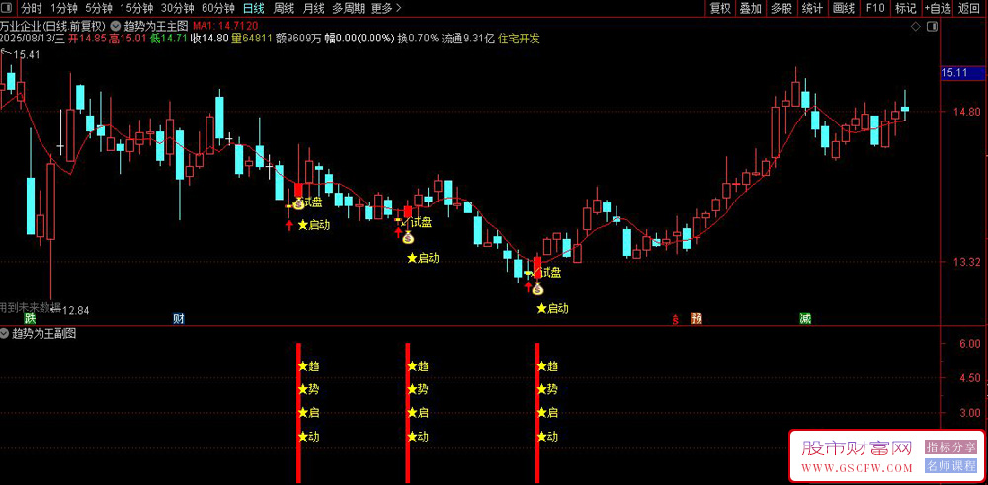Click the diamond icon above the price axis
Image resolution: width=988 pixels, height=485 pixels.
click(916, 27)
